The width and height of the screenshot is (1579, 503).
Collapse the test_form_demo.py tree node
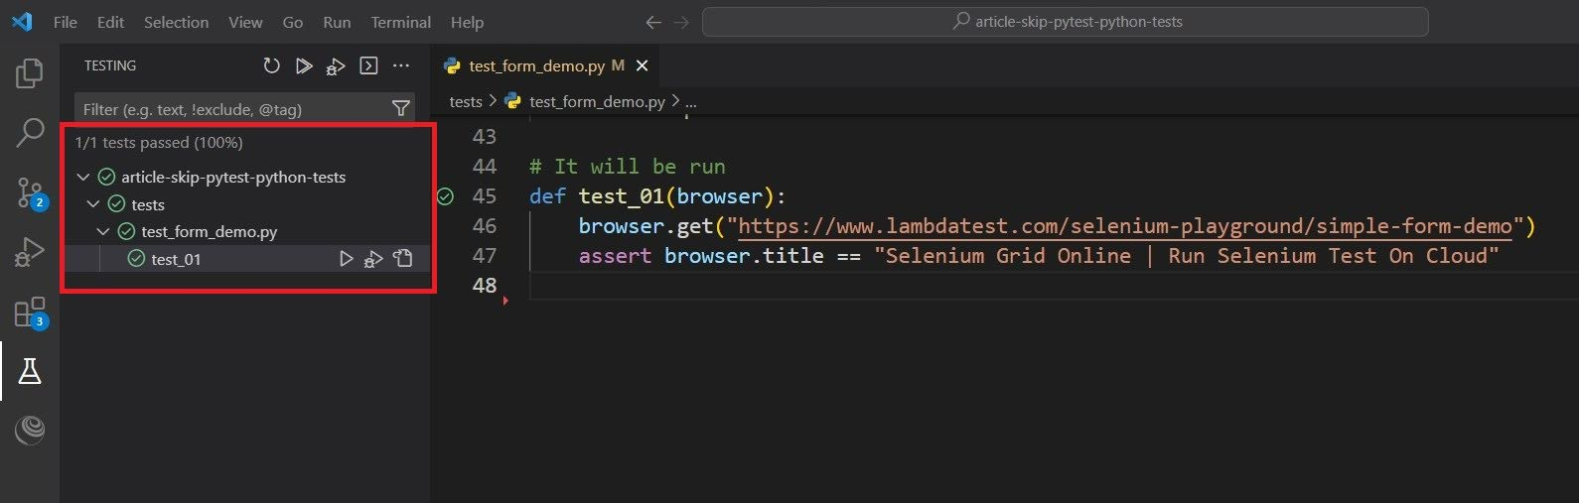(x=103, y=231)
